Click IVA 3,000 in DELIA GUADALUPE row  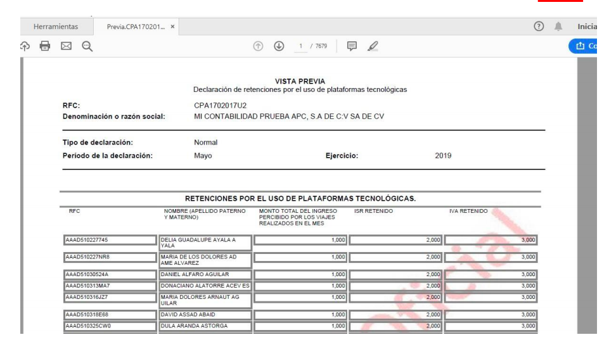pos(491,240)
